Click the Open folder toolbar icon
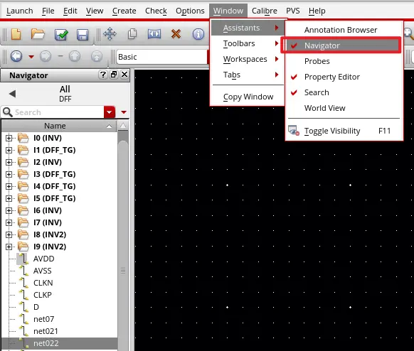 [x=38, y=34]
